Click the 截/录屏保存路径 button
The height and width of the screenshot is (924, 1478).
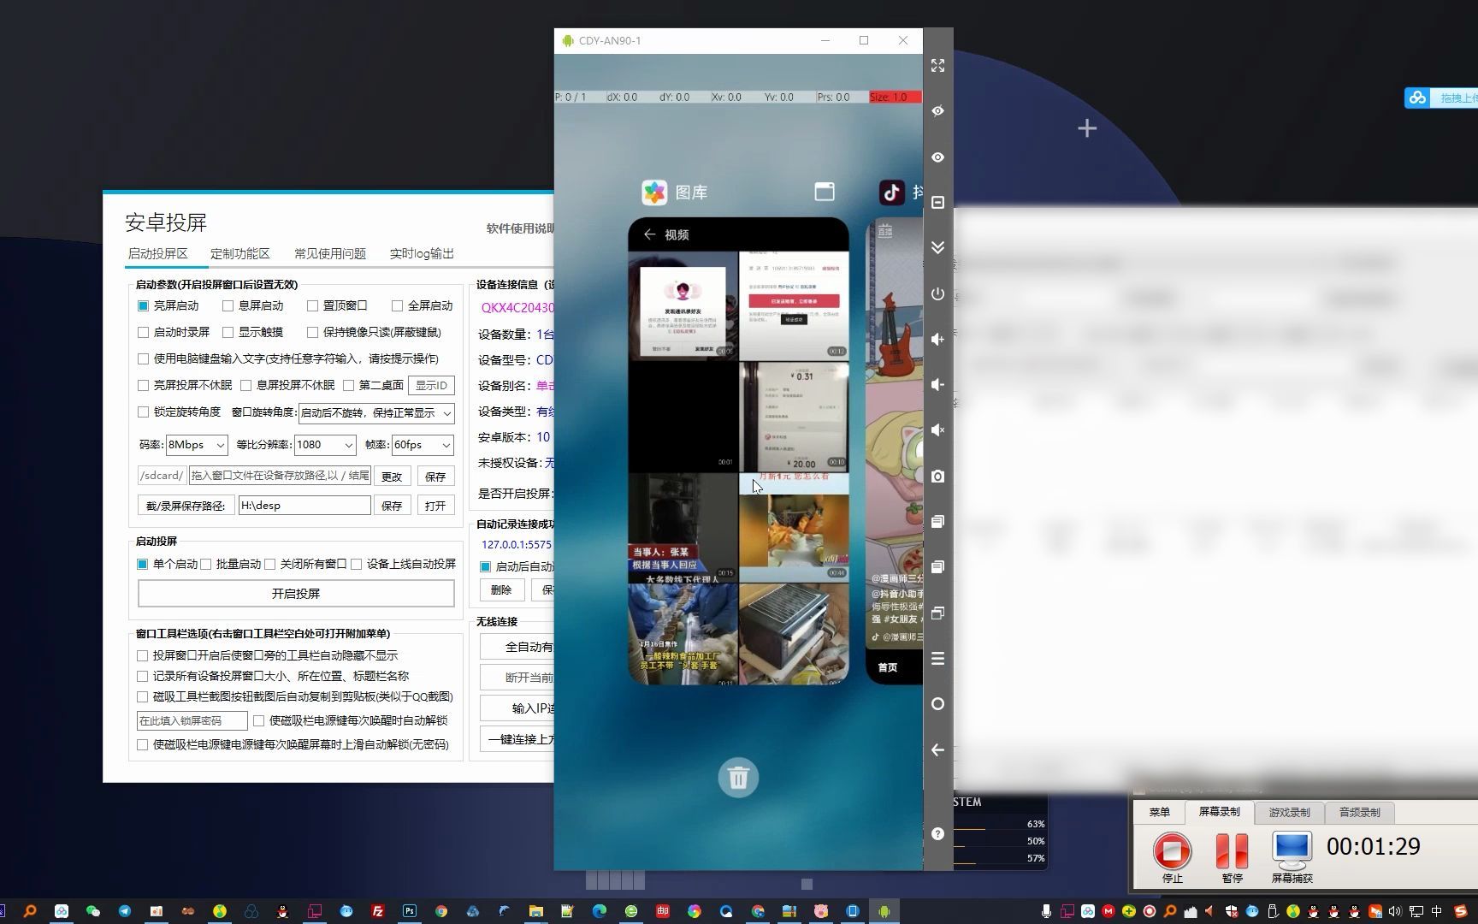186,506
